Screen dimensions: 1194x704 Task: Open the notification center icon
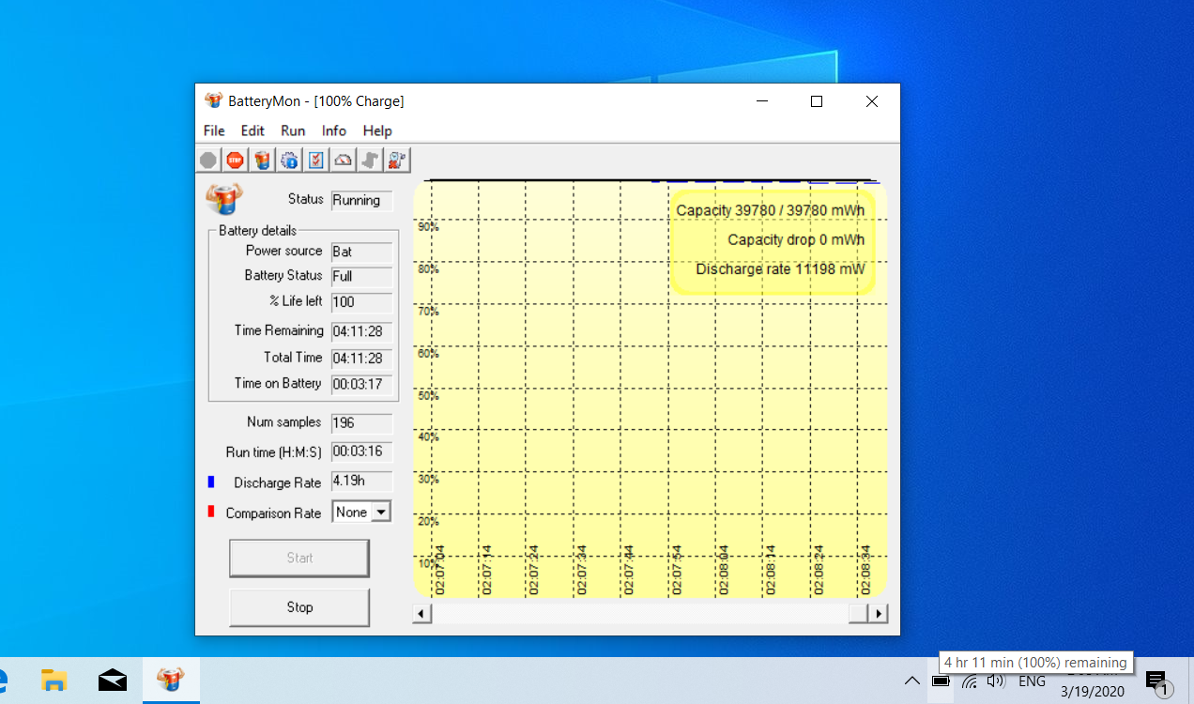click(1156, 682)
